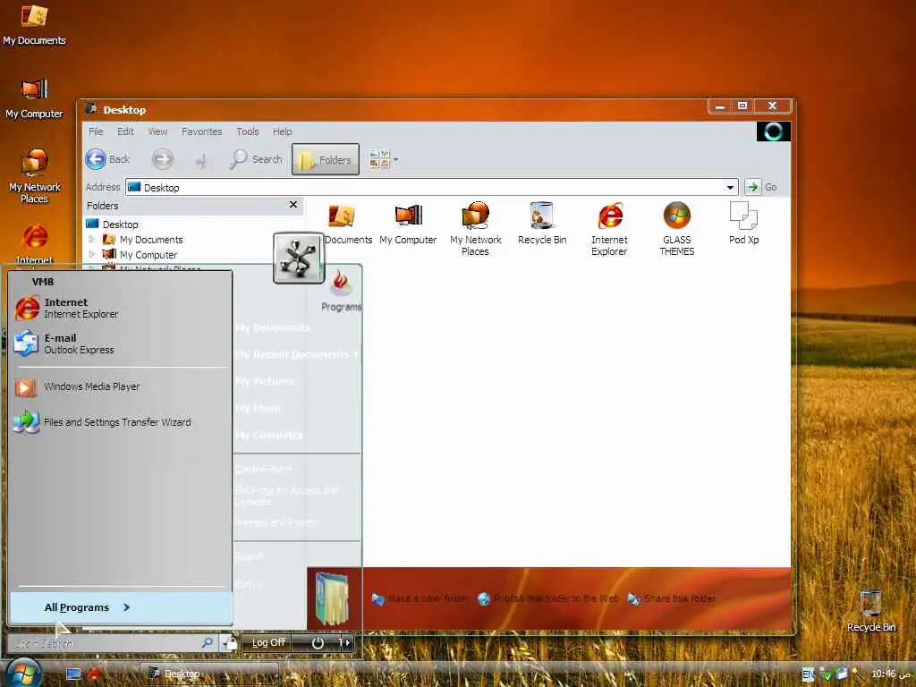Select My Documents in the Folders tree
The height and width of the screenshot is (687, 916).
tap(151, 240)
